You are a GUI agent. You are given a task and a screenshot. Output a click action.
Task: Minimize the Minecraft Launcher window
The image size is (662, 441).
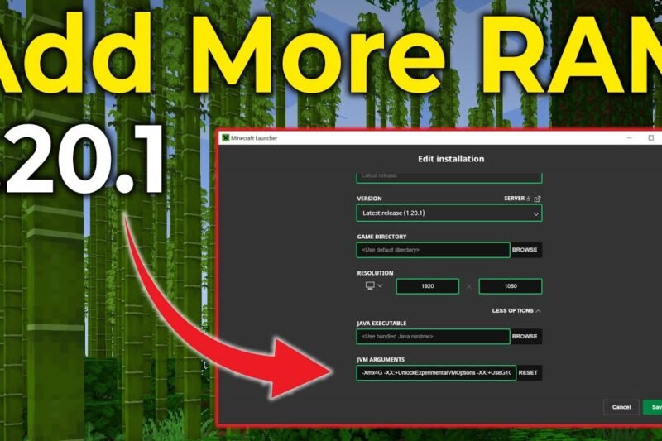coord(630,137)
